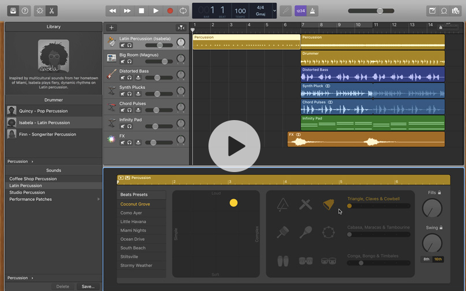This screenshot has height=291, width=466.
Task: Select Finn - Songwriter Percussion drummer
Action: pos(54,134)
